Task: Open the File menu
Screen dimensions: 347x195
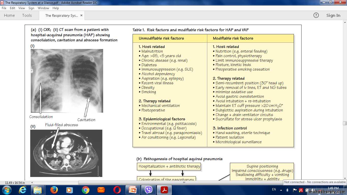Action: coord(4,8)
